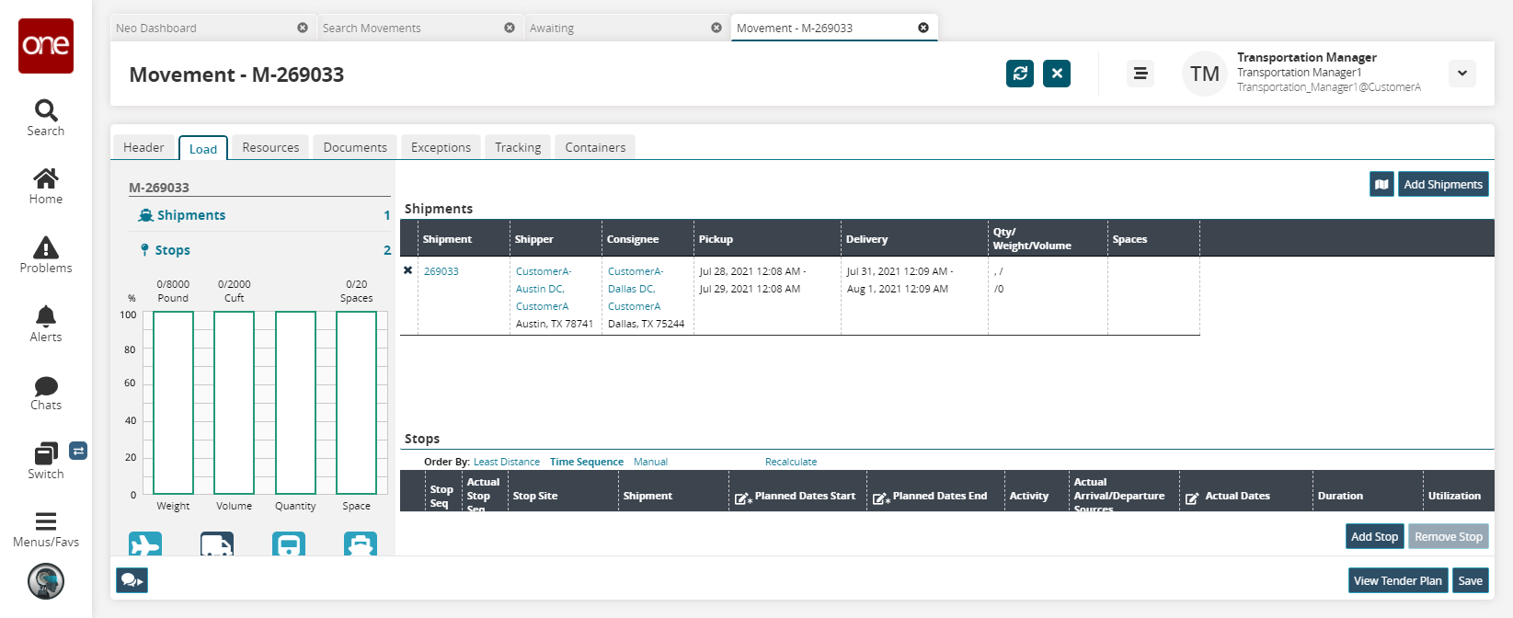The width and height of the screenshot is (1513, 618).
Task: Expand the user profile dropdown chevron
Action: (x=1461, y=74)
